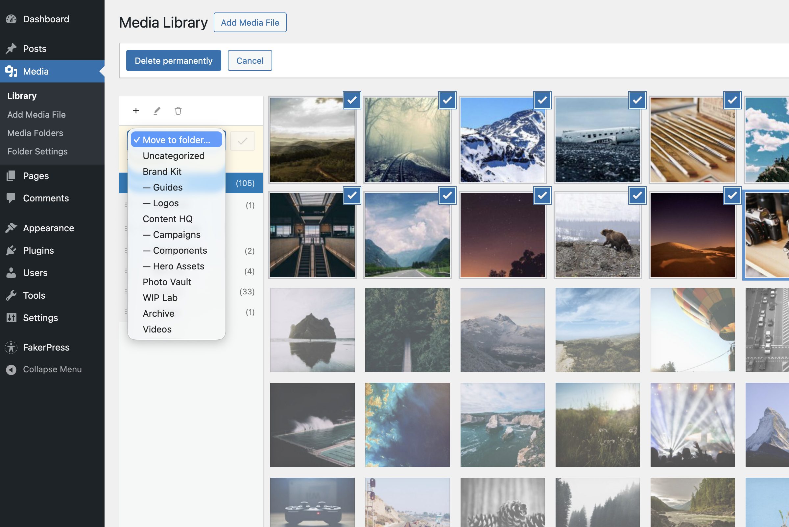This screenshot has width=789, height=527.
Task: Click the Delete permanently button
Action: click(x=174, y=60)
